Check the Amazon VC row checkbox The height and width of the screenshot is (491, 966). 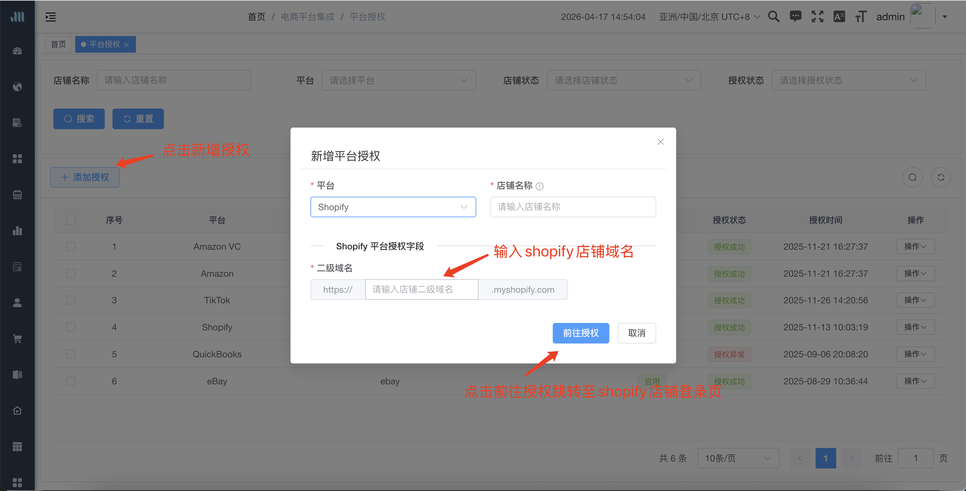point(71,246)
